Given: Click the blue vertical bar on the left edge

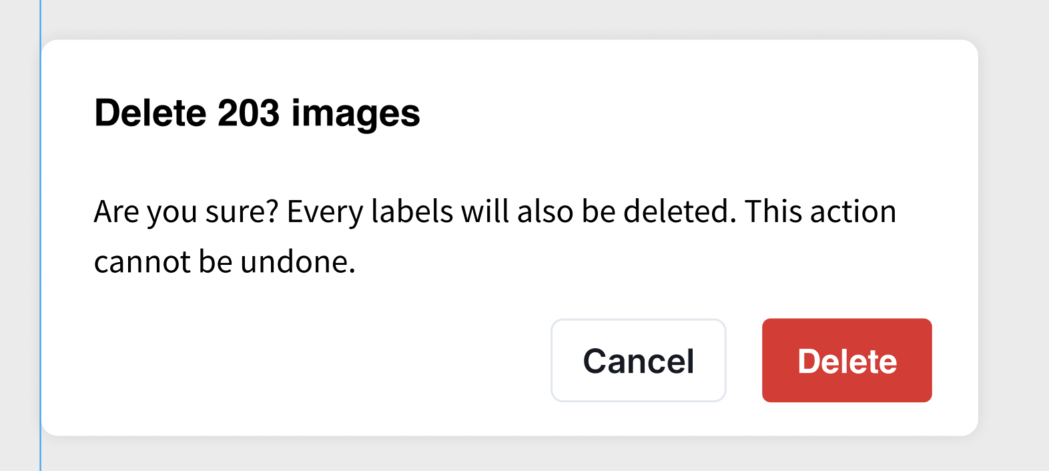Looking at the screenshot, I should click(41, 233).
